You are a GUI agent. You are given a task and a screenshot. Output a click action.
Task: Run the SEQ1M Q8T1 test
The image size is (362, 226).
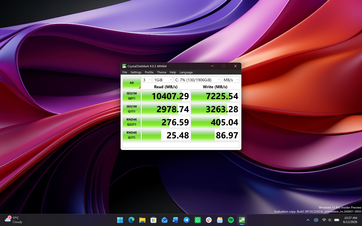(x=132, y=96)
